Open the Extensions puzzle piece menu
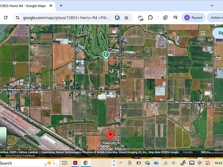The width and height of the screenshot is (223, 167). point(150,18)
